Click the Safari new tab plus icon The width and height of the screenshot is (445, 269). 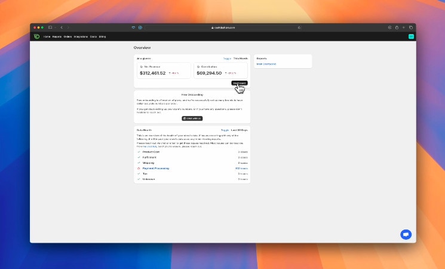click(403, 27)
